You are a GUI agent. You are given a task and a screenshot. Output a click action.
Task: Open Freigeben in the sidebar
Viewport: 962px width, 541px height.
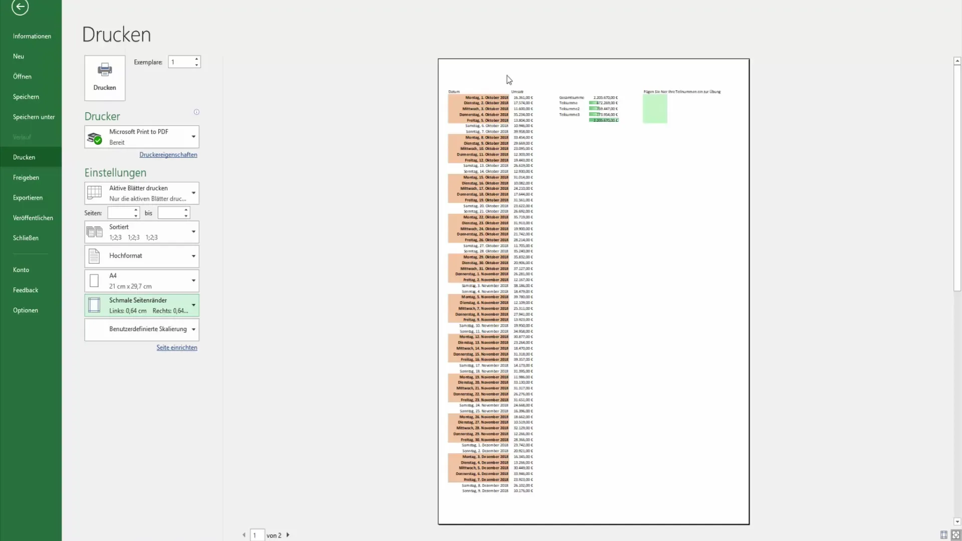click(x=31, y=177)
